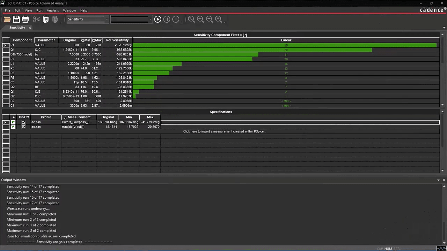Select the R7 component row cell
This screenshot has height=251, width=447.
(x=22, y=59)
